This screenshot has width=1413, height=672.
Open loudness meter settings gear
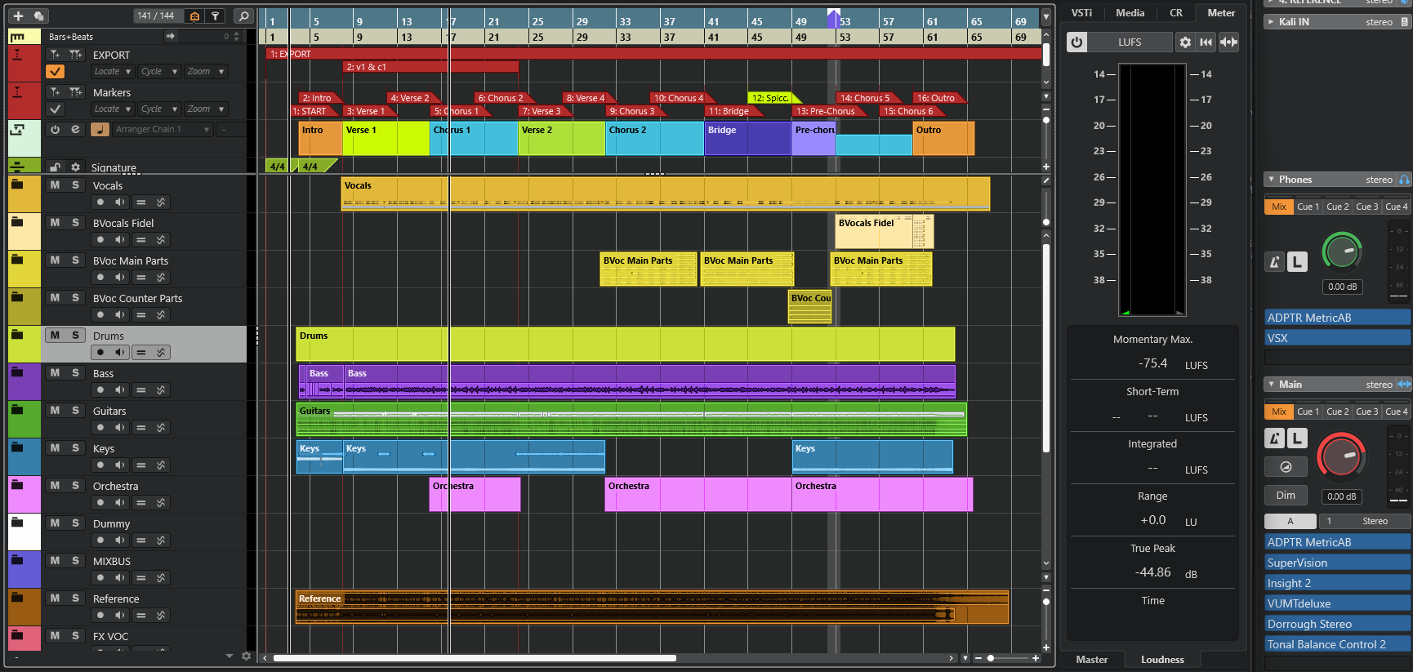[1185, 42]
